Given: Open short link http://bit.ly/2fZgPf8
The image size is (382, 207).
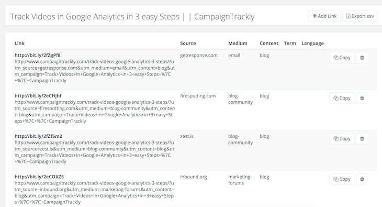Looking at the screenshot, I should coord(38,55).
